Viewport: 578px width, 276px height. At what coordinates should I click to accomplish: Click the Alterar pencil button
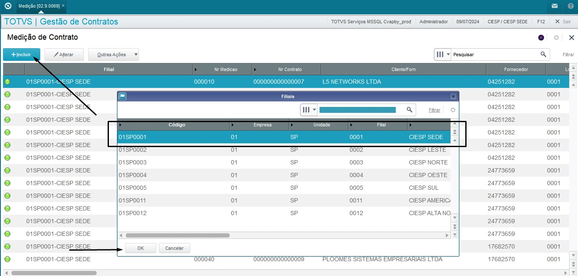tap(64, 55)
